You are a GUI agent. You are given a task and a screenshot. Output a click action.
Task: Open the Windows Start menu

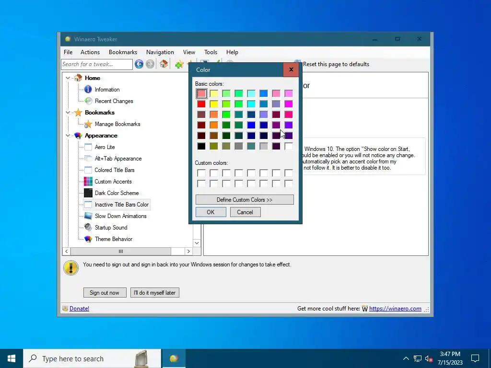[x=12, y=358]
